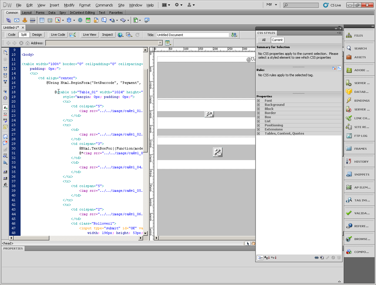Insert a Hyperlink from the Common bar
Image resolution: width=376 pixels, height=285 pixels.
[9, 20]
